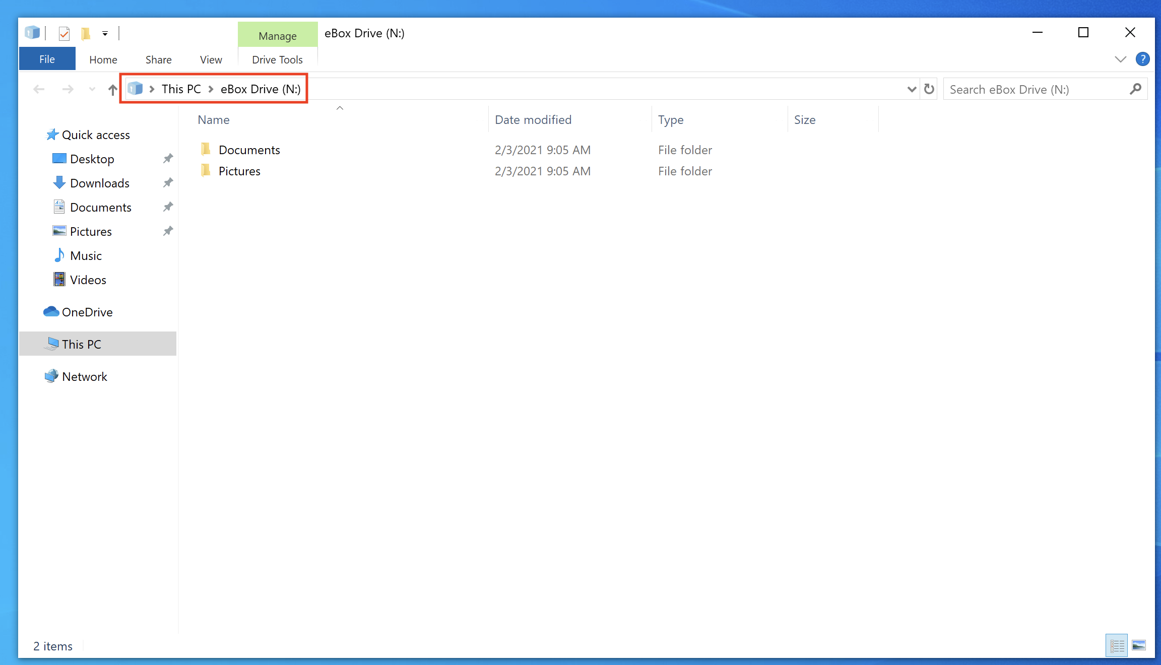1161x665 pixels.
Task: Click the New folder quick access icon
Action: [x=86, y=34]
